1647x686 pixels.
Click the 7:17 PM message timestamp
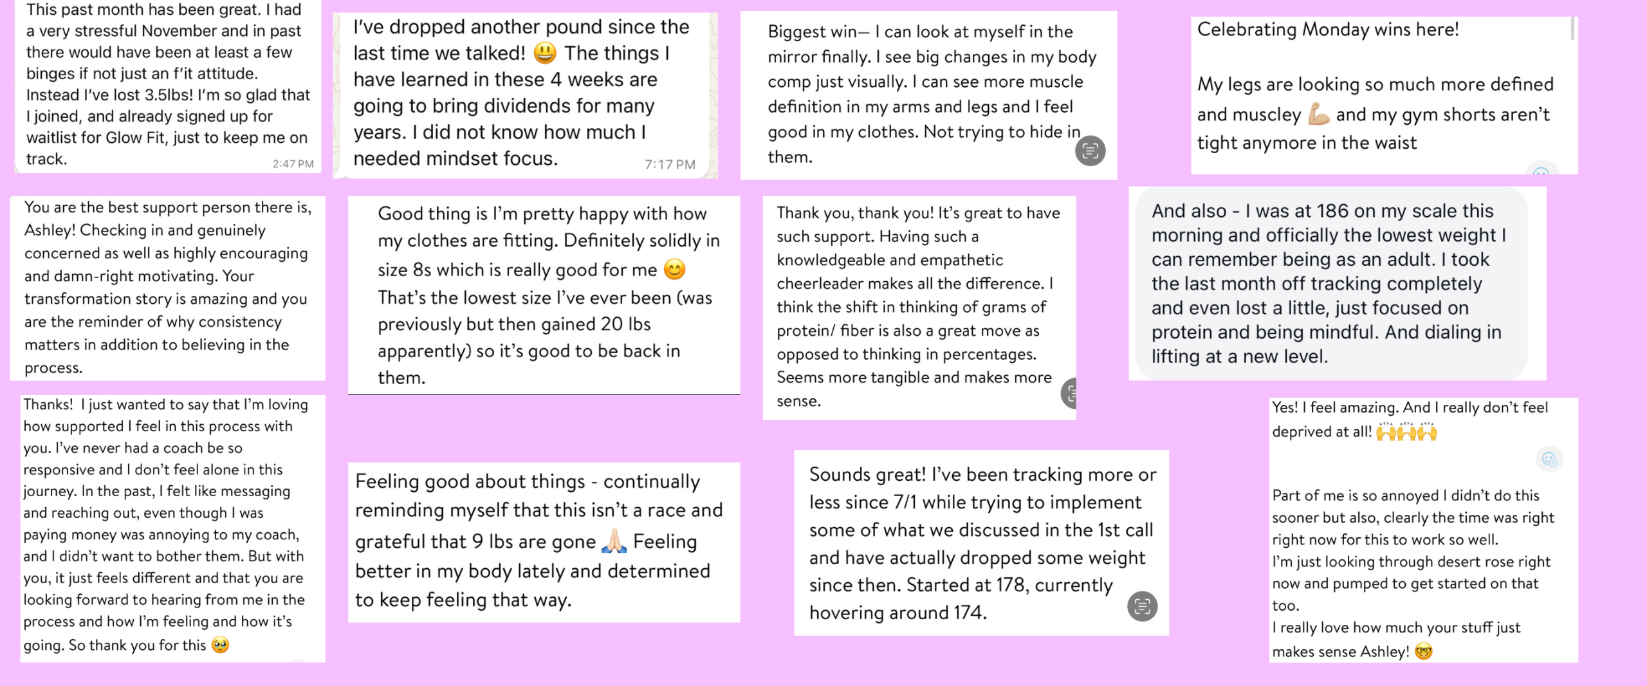[x=670, y=165]
